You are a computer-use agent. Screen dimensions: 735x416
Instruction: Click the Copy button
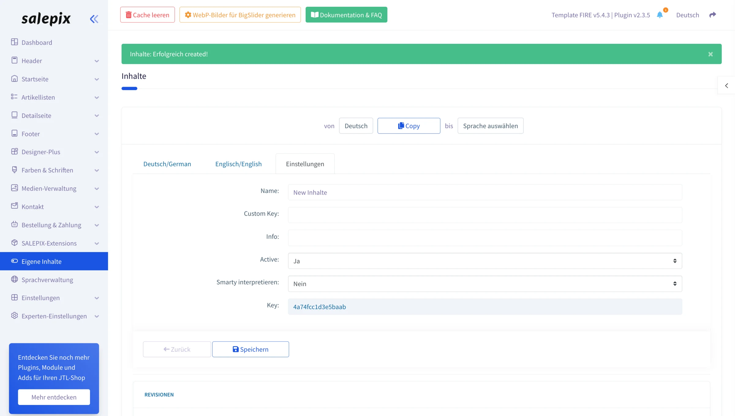(x=409, y=126)
